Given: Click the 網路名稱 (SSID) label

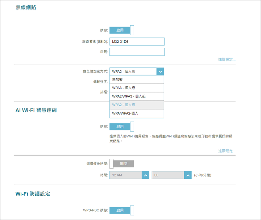Looking at the screenshot, I should [95, 42].
